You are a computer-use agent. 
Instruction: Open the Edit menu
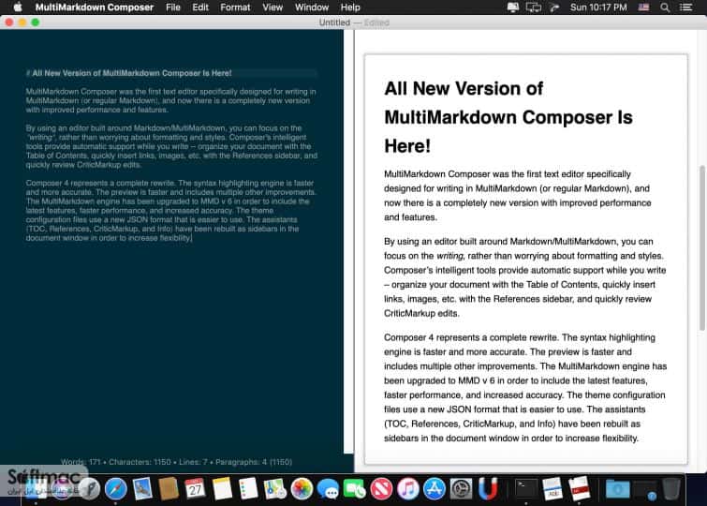click(200, 7)
